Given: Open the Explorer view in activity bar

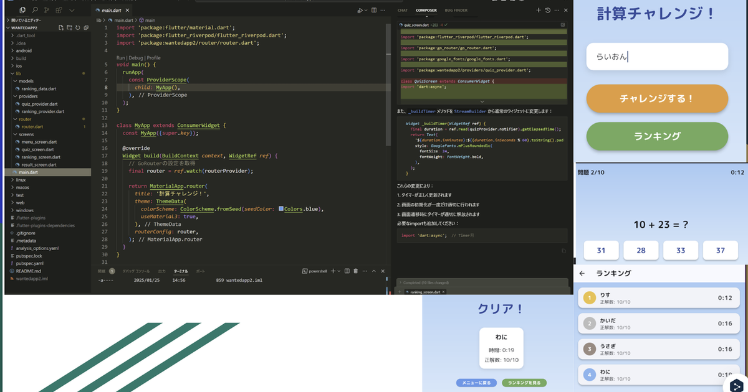Looking at the screenshot, I should pos(23,11).
